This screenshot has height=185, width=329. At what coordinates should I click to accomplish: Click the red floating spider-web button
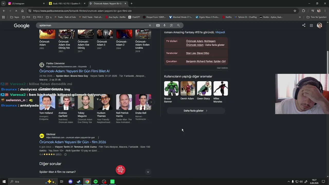click(x=120, y=170)
